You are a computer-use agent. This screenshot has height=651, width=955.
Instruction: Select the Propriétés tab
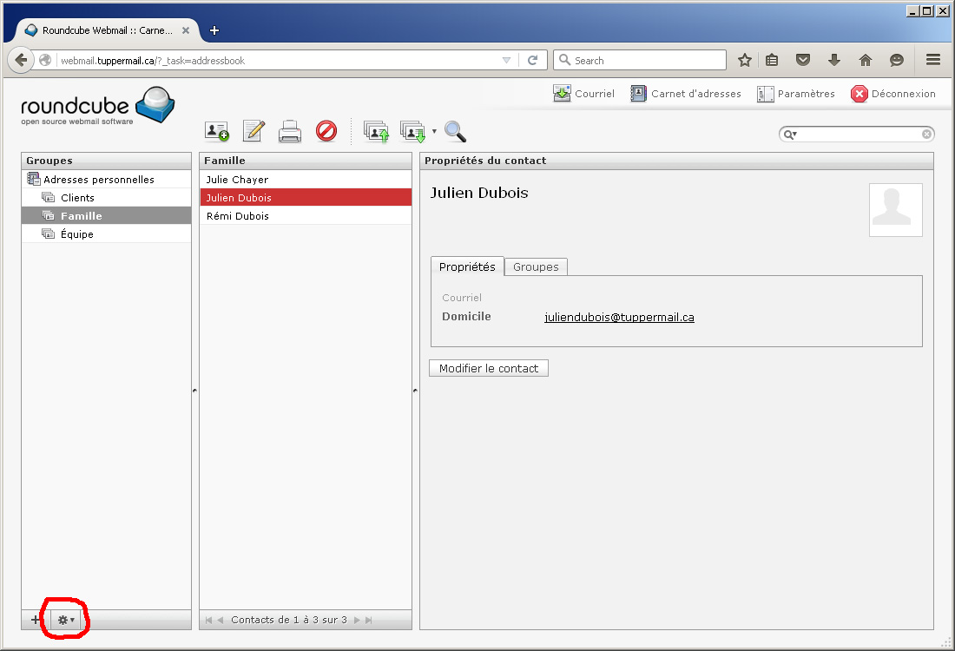point(467,266)
